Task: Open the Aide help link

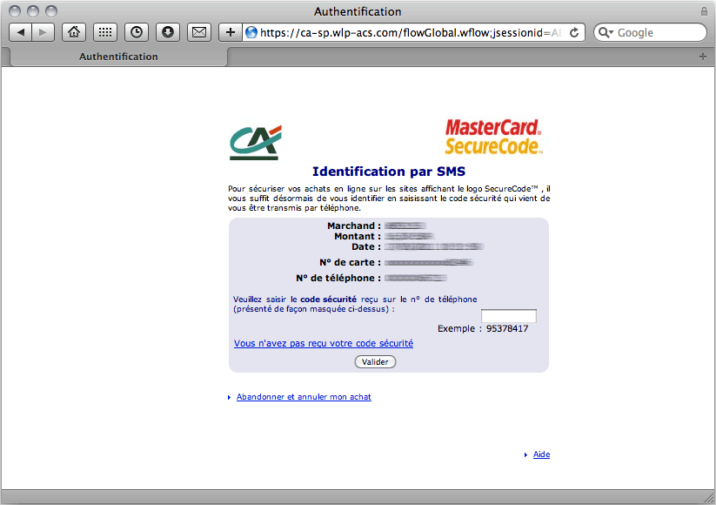Action: (x=541, y=454)
